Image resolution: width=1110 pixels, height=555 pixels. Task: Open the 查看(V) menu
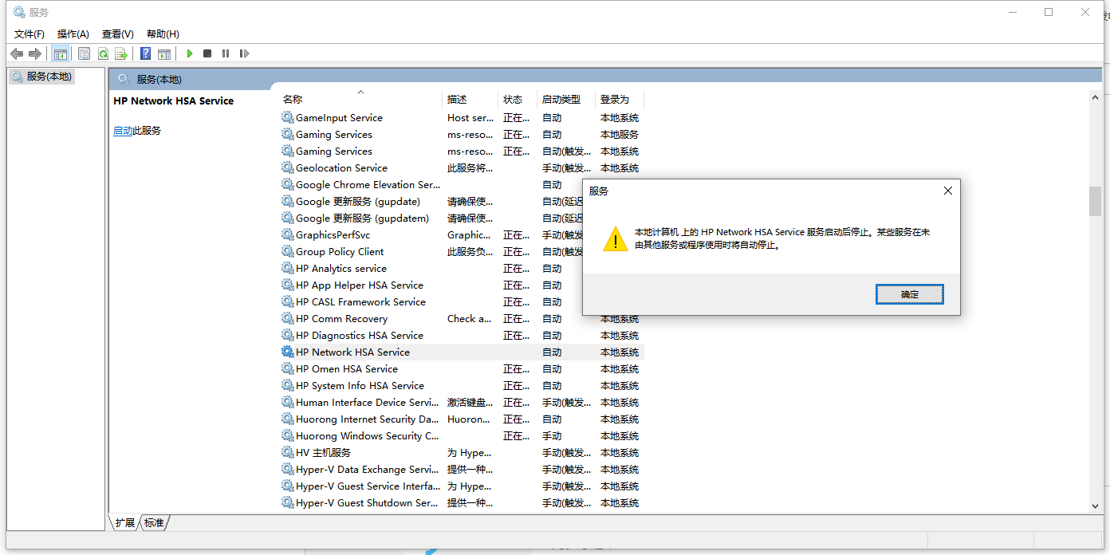click(116, 33)
